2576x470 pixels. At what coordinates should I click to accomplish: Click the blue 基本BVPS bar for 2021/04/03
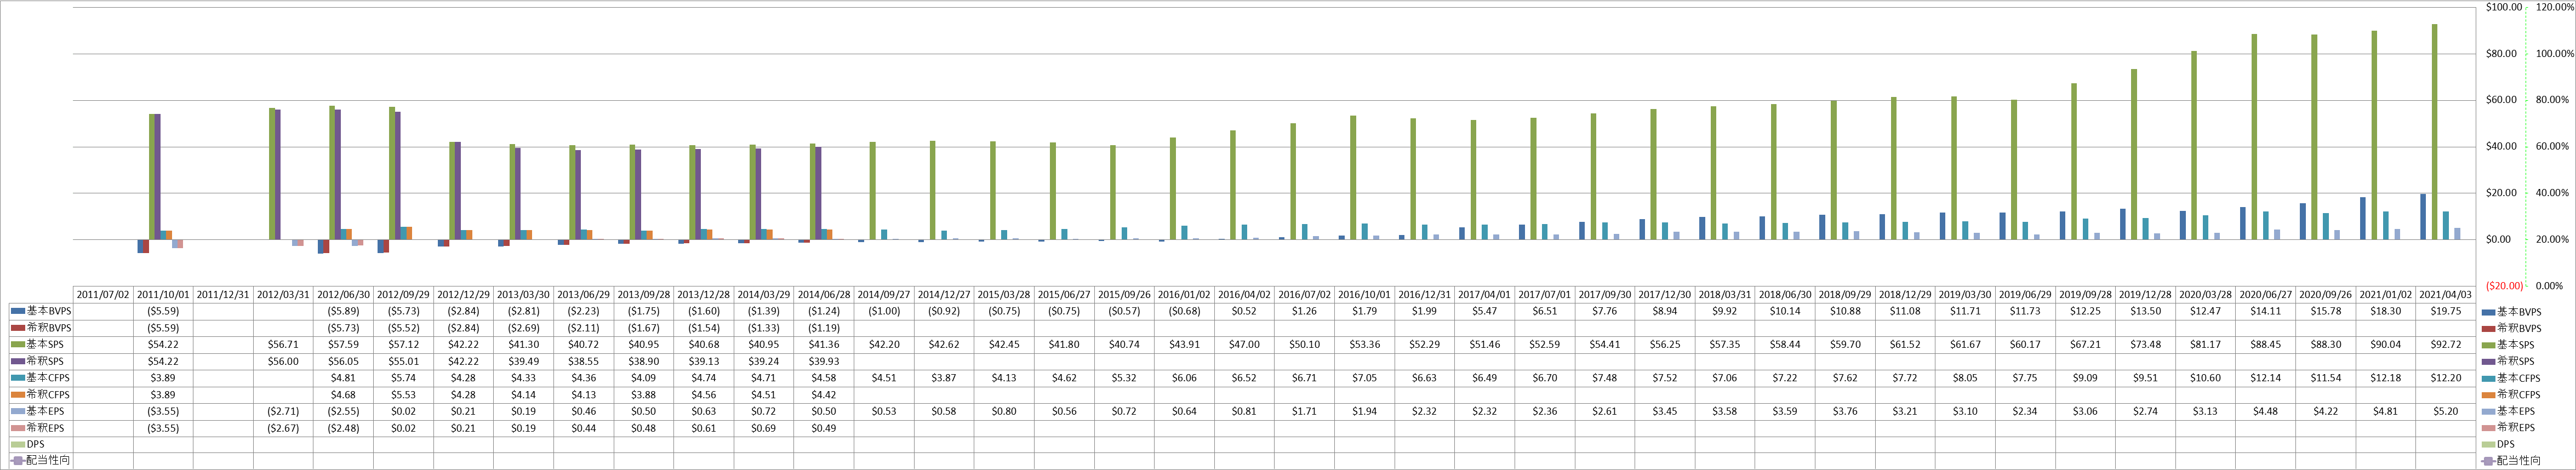click(2423, 217)
